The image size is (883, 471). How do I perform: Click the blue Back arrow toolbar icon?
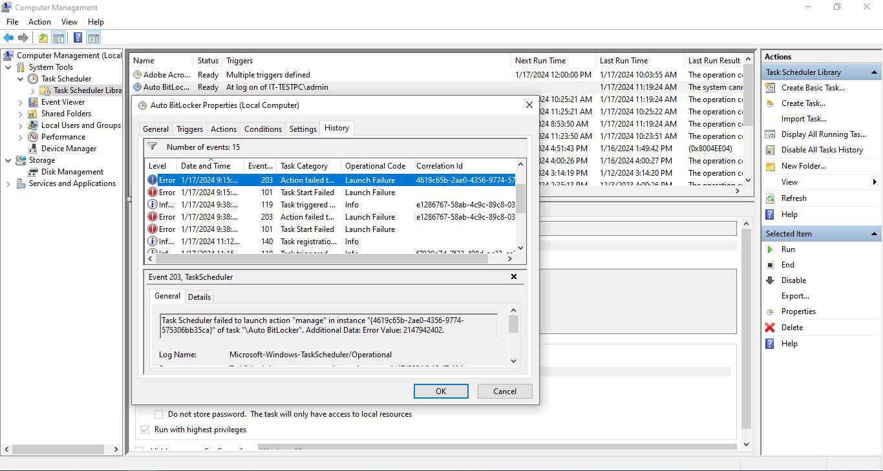[x=9, y=38]
